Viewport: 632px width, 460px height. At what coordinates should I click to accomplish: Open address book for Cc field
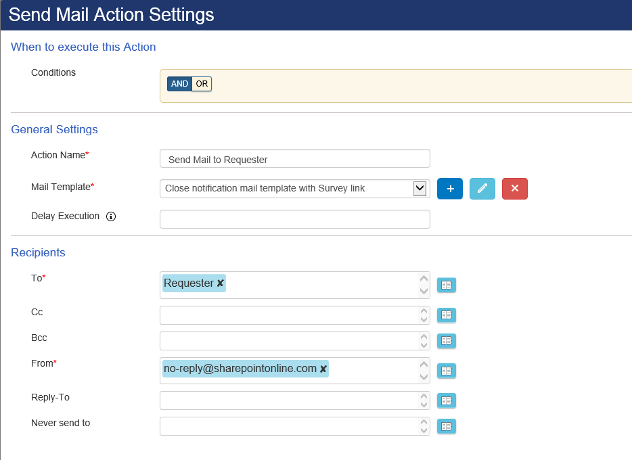pos(447,315)
